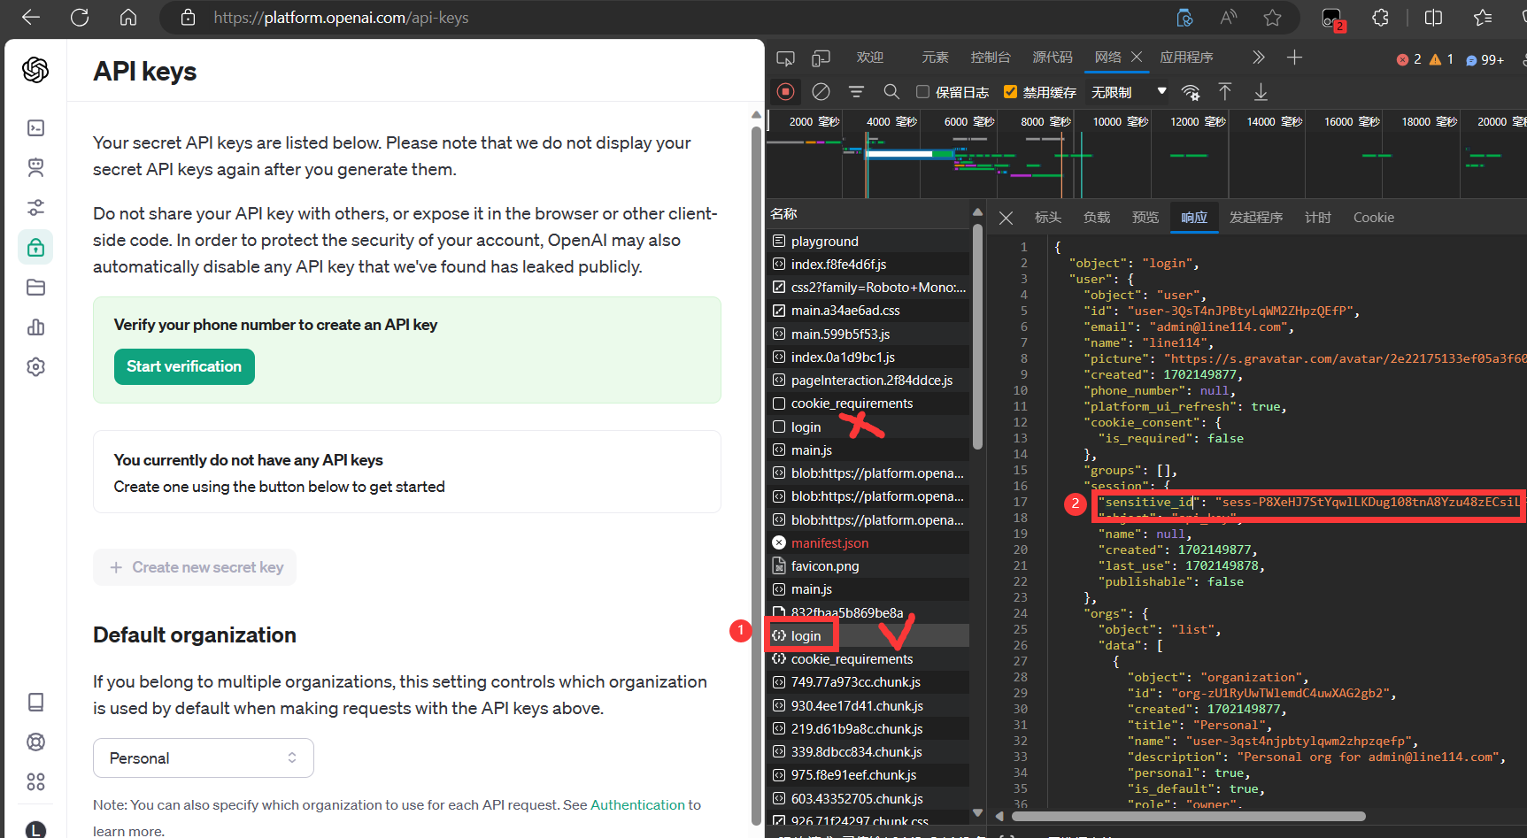Search network requests magnifier icon
This screenshot has width=1527, height=838.
(891, 92)
